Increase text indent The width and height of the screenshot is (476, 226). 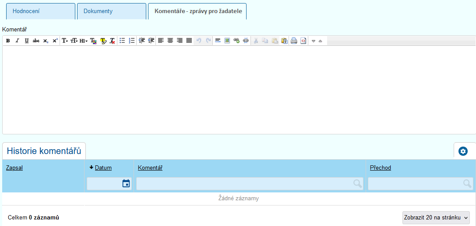(x=151, y=41)
